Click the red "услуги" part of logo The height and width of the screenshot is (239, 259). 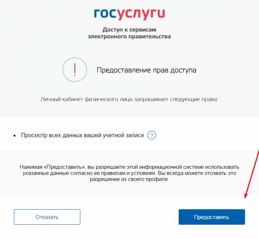tap(141, 14)
